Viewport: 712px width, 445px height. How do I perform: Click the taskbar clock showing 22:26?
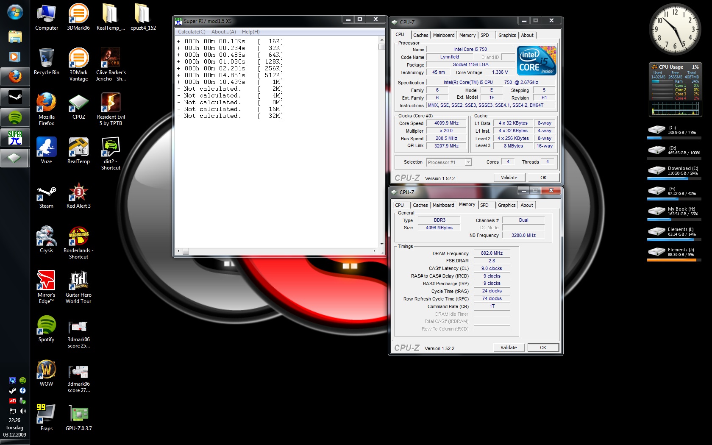coord(14,420)
